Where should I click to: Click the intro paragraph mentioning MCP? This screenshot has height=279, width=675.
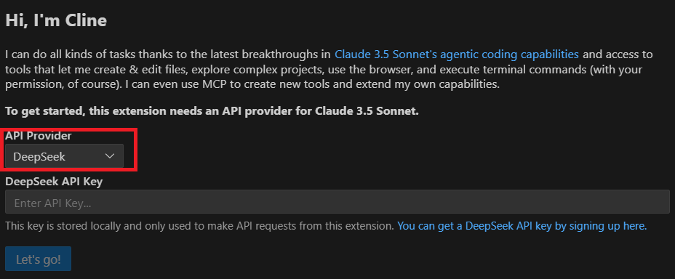pos(329,69)
